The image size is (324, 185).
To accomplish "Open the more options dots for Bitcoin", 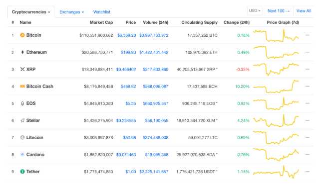I will point(307,35).
